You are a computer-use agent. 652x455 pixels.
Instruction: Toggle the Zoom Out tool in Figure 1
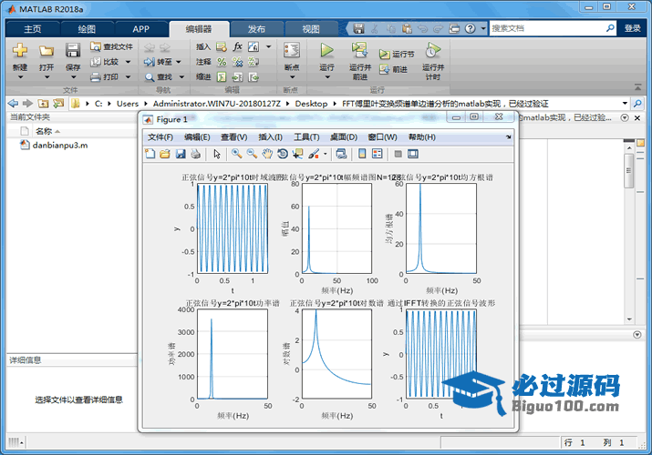252,154
